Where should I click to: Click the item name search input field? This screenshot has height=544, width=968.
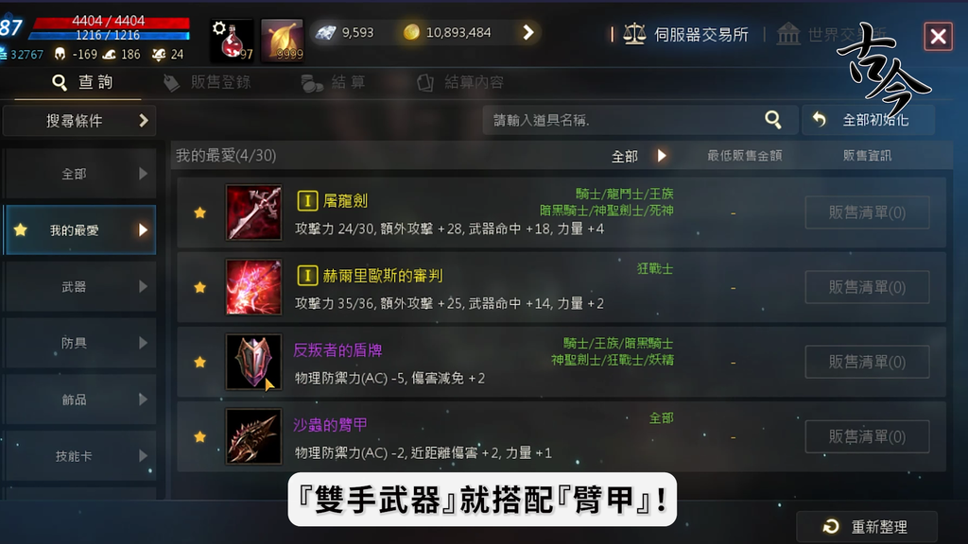[622, 120]
